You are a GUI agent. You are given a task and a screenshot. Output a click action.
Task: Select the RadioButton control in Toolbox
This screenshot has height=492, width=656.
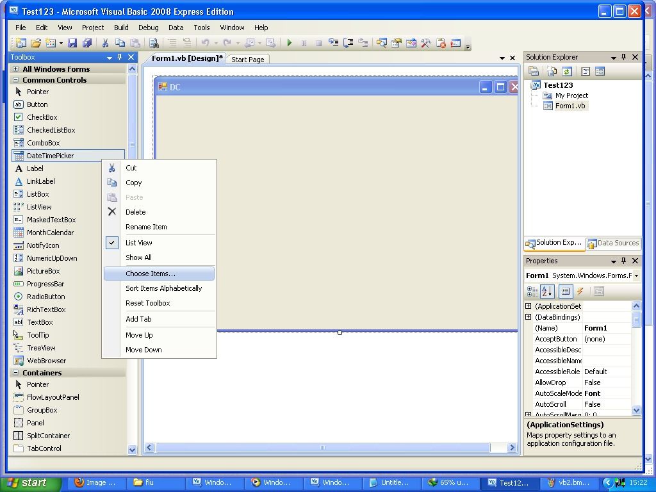click(x=68, y=297)
